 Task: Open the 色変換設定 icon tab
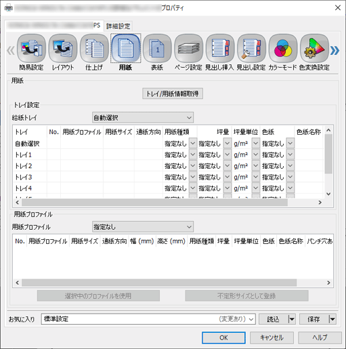point(314,52)
